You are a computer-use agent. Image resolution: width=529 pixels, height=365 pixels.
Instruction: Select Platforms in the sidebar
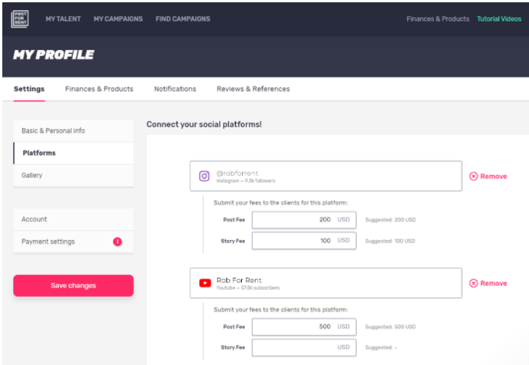pyautogui.click(x=73, y=153)
